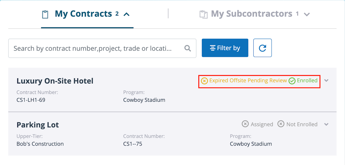The height and width of the screenshot is (165, 345).
Task: Click the orange Expired Offsite status icon
Action: (x=204, y=81)
